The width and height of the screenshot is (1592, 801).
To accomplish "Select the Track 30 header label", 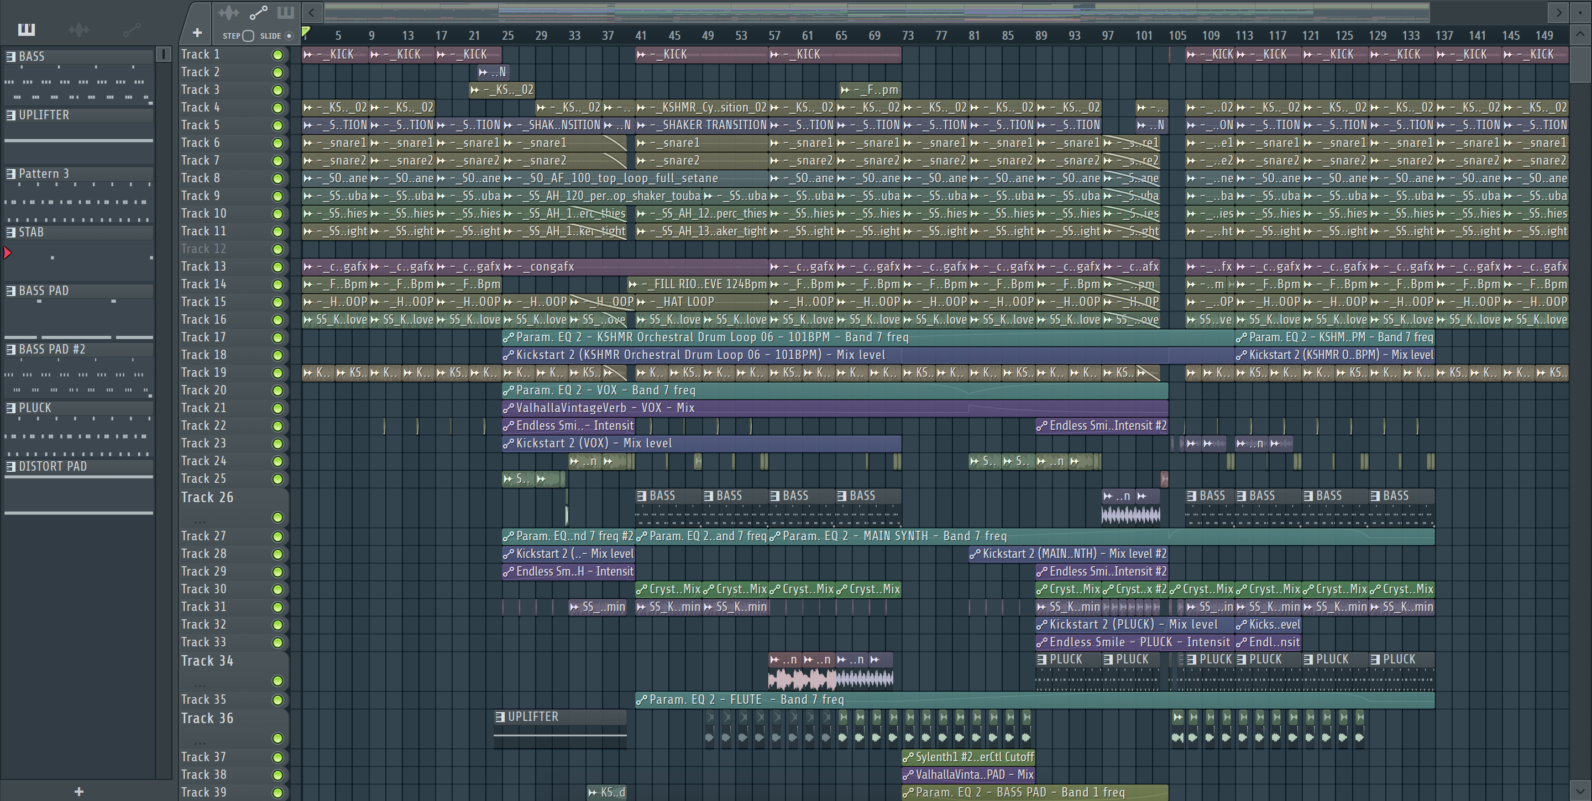I will 203,589.
